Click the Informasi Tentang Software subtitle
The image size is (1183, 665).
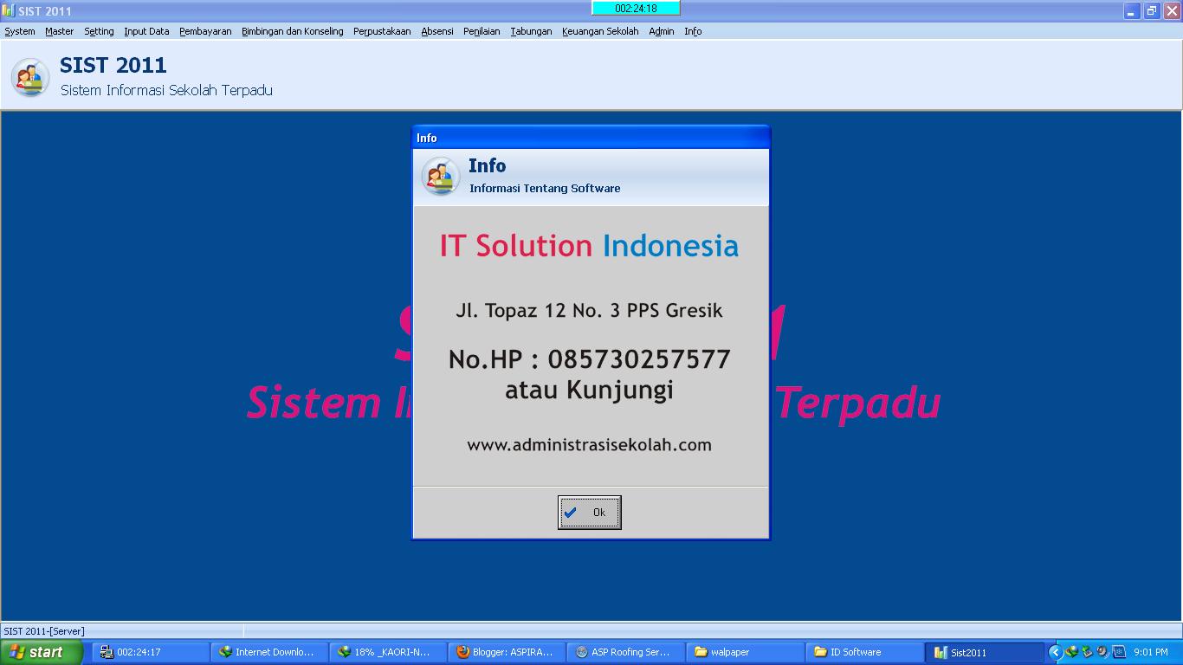pos(545,188)
